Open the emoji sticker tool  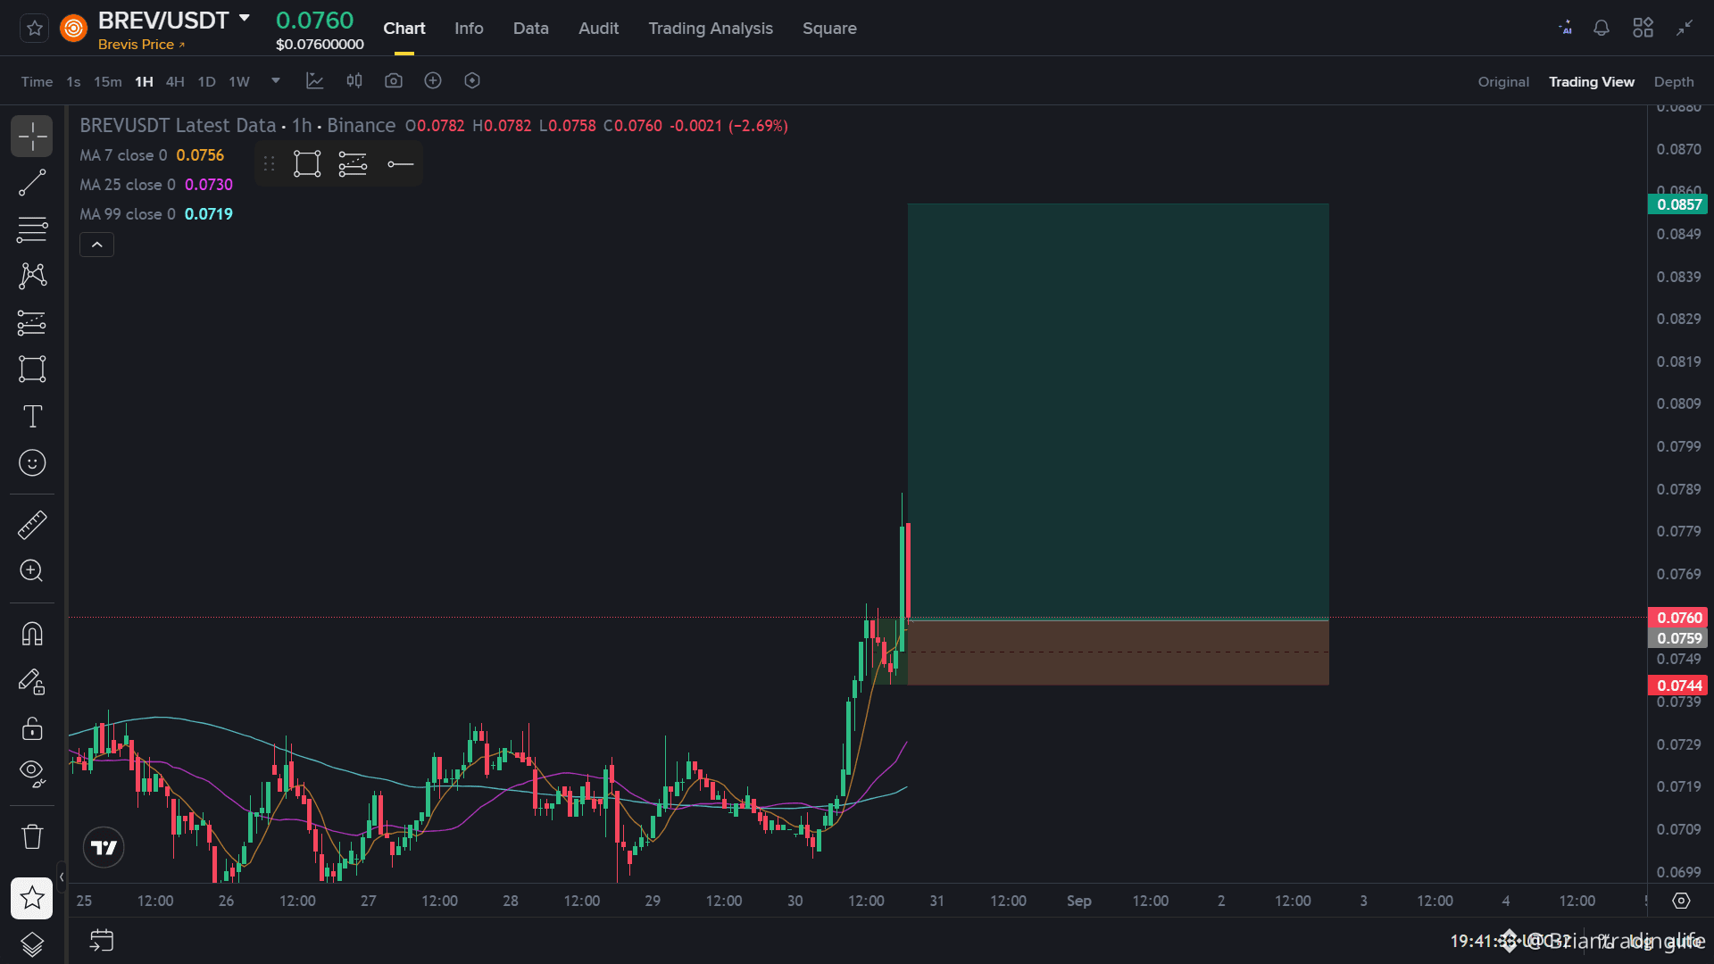[32, 462]
